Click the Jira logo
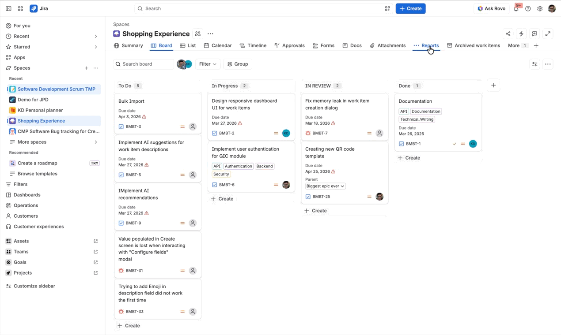Image resolution: width=561 pixels, height=335 pixels. 39,8
